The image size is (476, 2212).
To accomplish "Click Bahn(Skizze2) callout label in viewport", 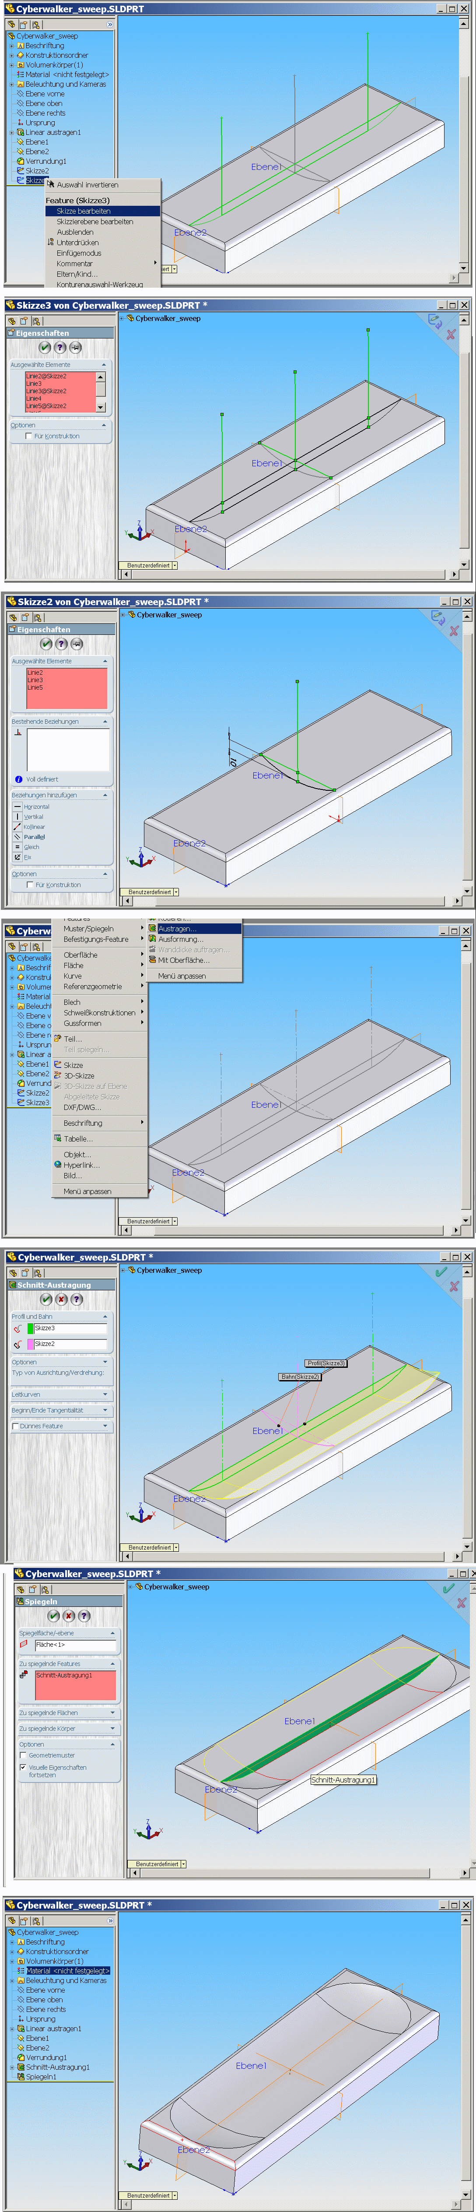I will point(300,1377).
